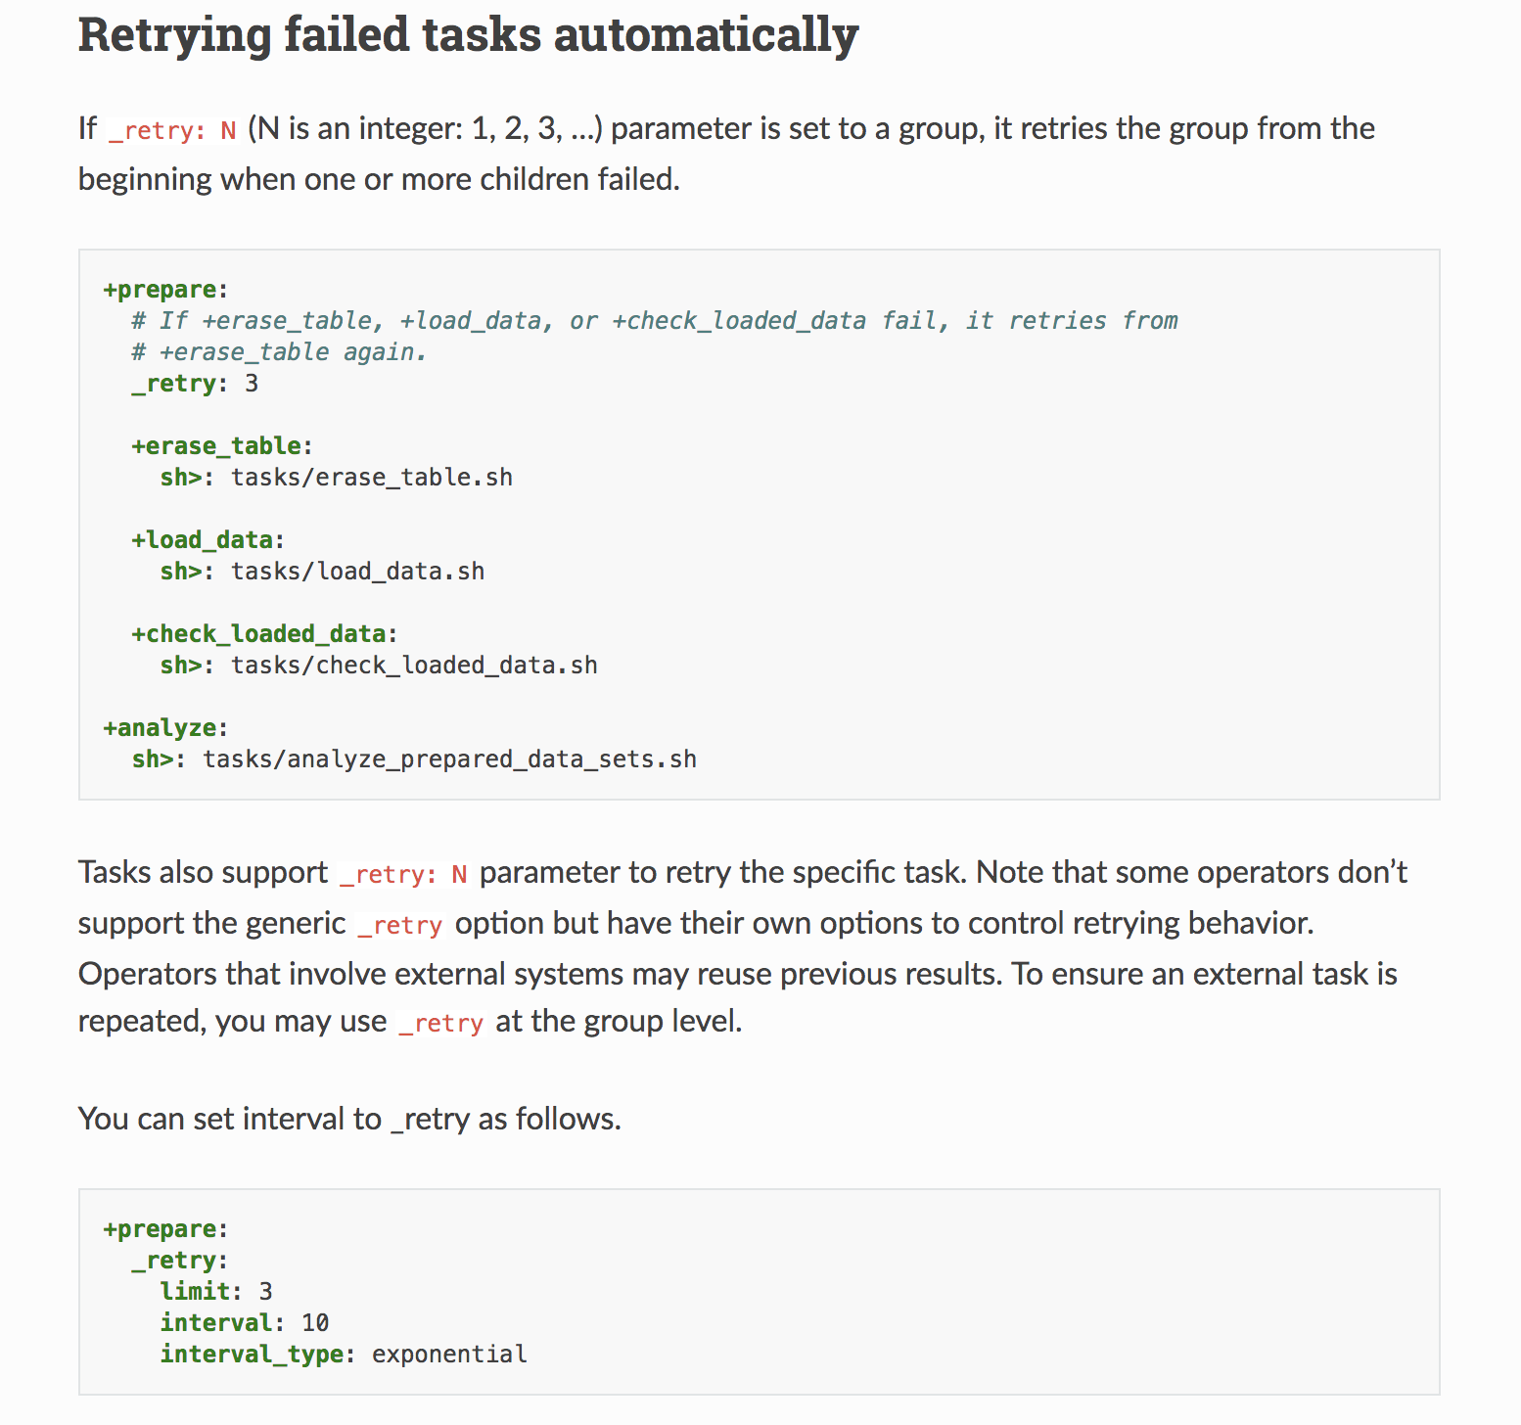
Task: Click the "+analyze:" task label
Action: coord(165,728)
